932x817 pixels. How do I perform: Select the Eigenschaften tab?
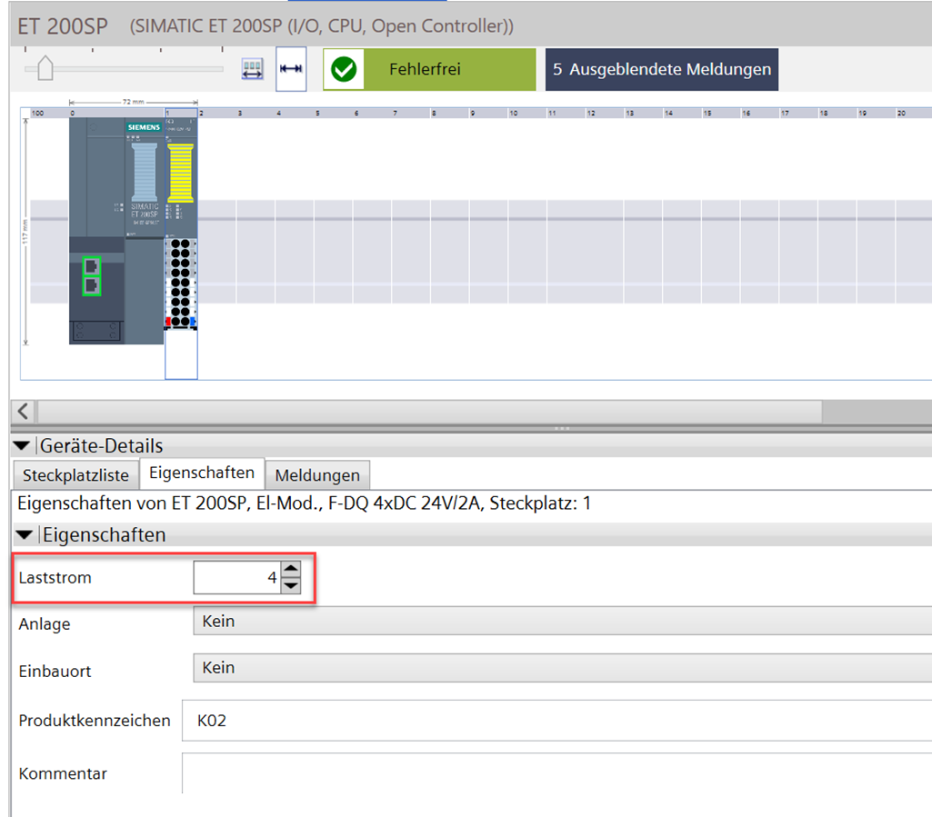[x=202, y=473]
